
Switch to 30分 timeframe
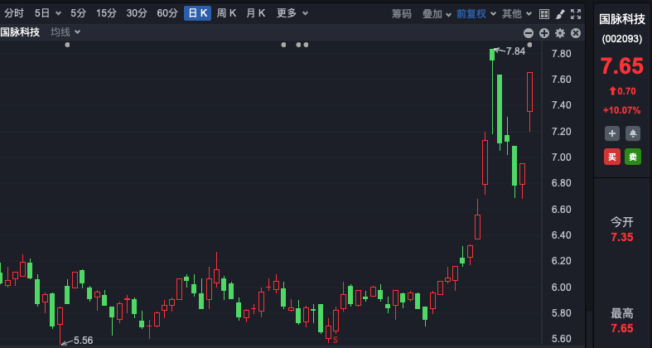(137, 13)
